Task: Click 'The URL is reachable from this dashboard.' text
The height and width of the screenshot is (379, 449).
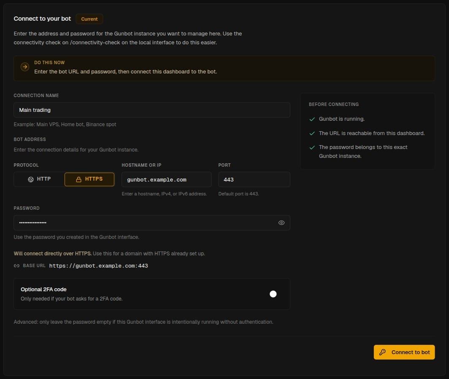Action: 372,133
